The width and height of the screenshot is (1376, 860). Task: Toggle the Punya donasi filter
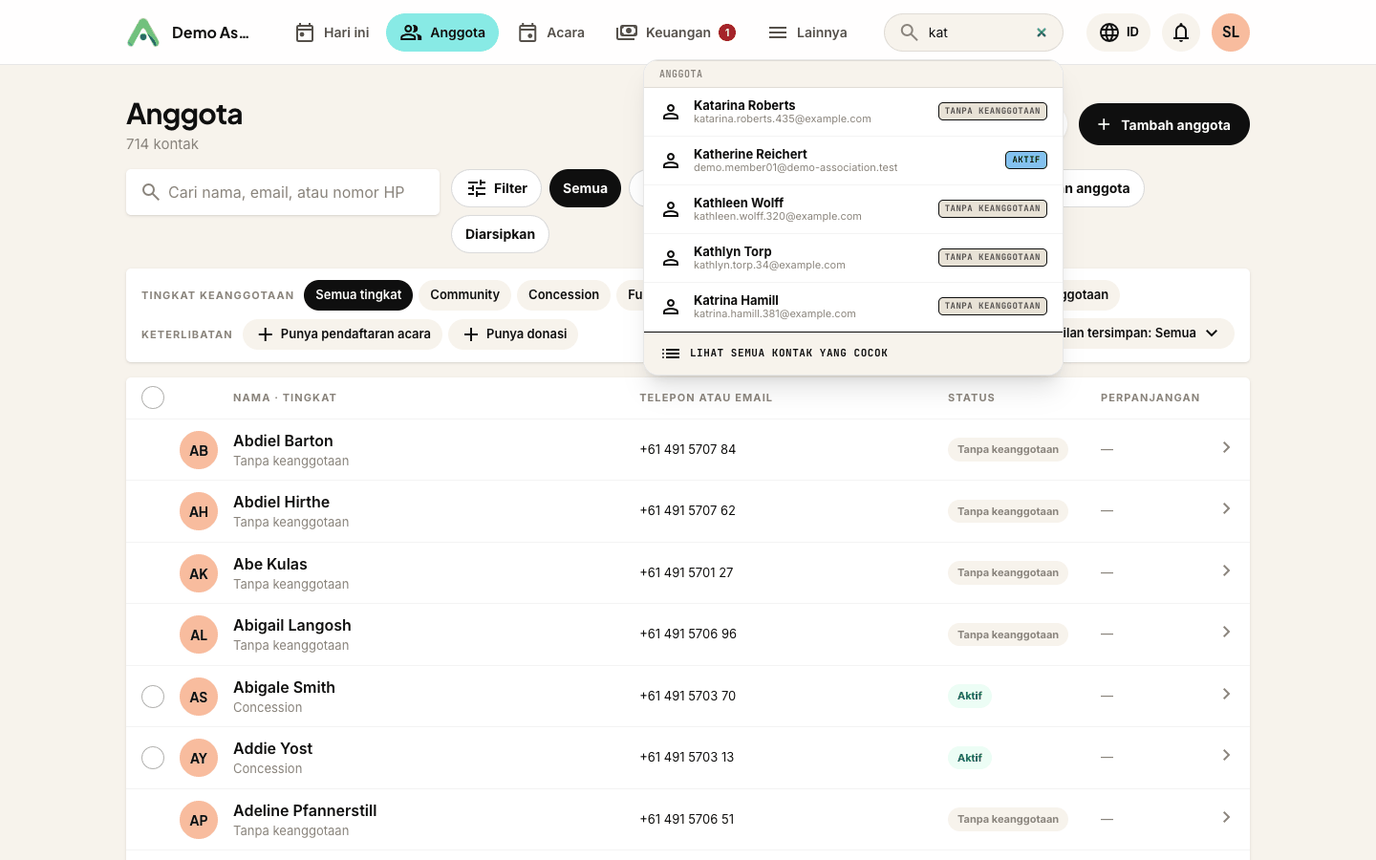click(513, 334)
